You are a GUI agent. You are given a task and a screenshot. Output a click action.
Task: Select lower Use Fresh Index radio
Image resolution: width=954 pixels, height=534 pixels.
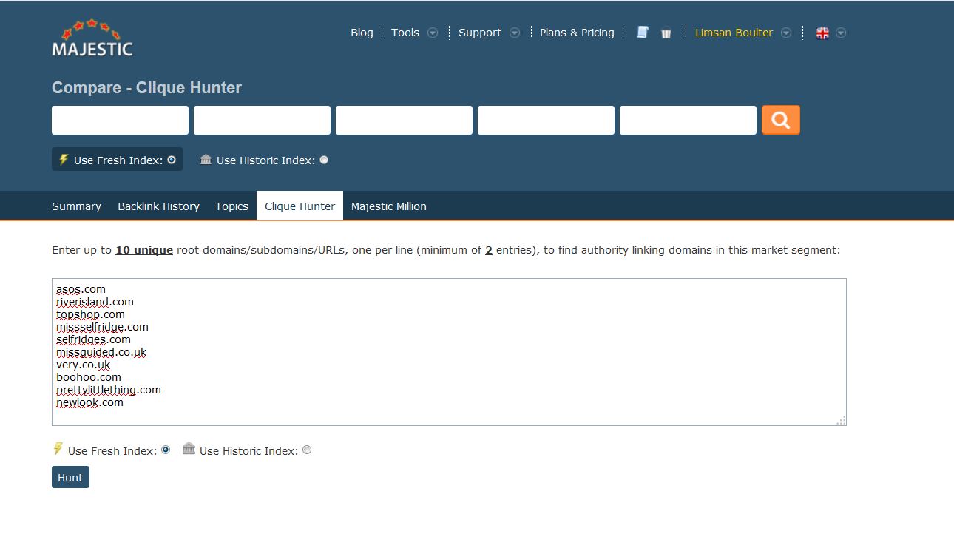(166, 450)
